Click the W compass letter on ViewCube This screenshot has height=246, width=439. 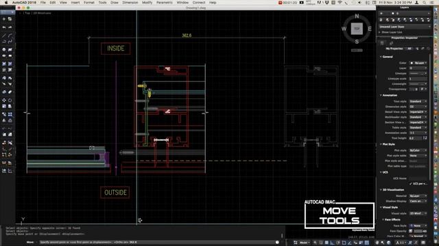[x=344, y=29]
